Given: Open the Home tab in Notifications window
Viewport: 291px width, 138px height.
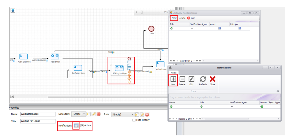Looking at the screenshot, I should 174,73.
